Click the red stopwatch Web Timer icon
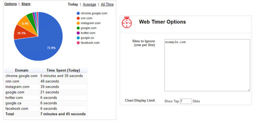Viewport: 253px width, 121px height. (127, 22)
